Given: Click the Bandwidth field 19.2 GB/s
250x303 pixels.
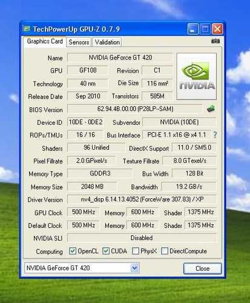Looking at the screenshot, I should (189, 187).
